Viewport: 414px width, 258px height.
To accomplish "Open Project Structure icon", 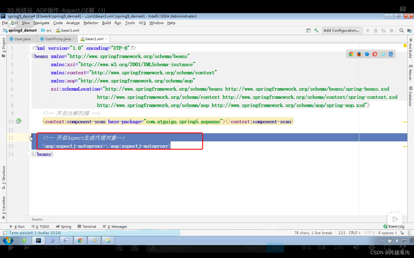I will click(410, 30).
